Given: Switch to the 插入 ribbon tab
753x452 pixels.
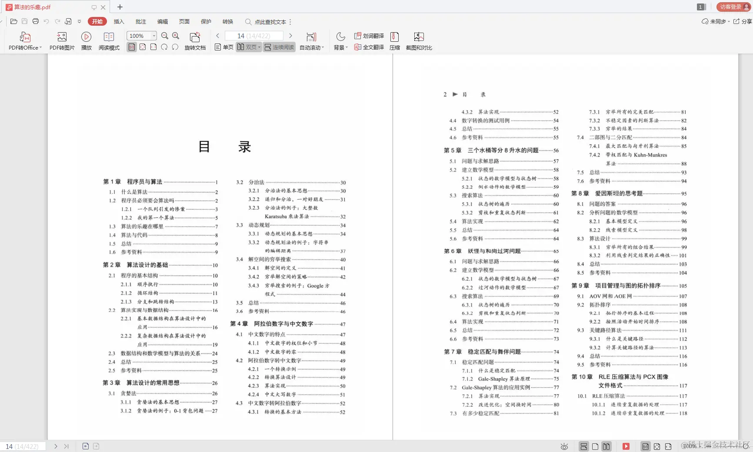Looking at the screenshot, I should coord(119,21).
